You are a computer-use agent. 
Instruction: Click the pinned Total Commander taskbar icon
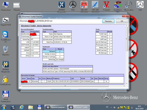(x=39, y=107)
